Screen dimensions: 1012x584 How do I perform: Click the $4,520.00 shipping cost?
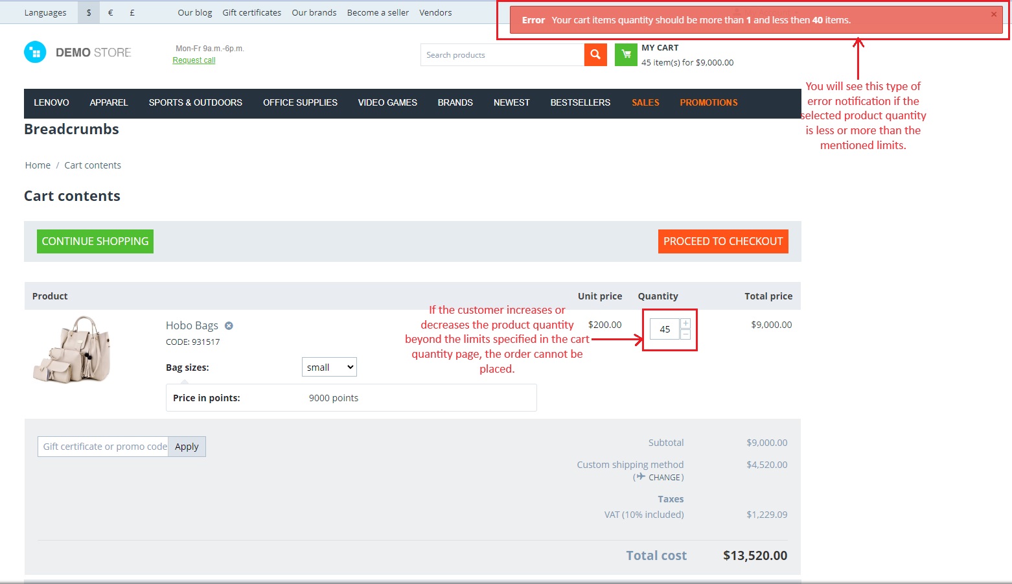point(767,465)
